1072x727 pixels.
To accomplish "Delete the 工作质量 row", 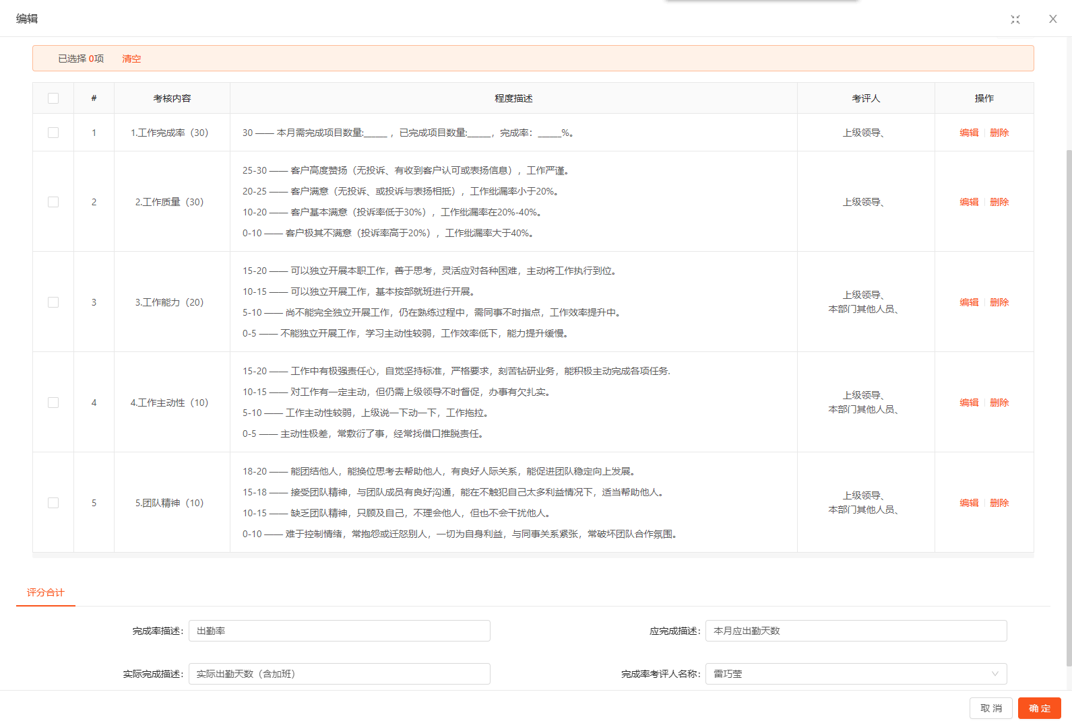I will (x=999, y=202).
